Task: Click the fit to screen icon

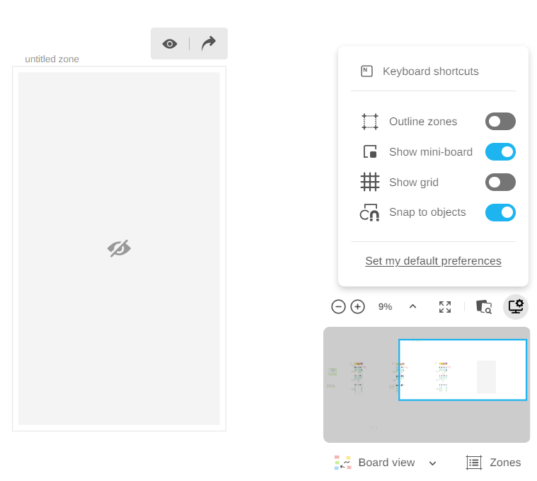Action: tap(445, 307)
